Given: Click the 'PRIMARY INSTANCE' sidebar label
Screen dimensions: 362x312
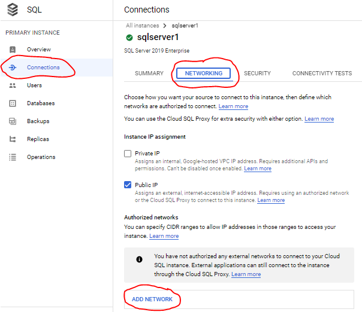Looking at the screenshot, I should click(32, 33).
